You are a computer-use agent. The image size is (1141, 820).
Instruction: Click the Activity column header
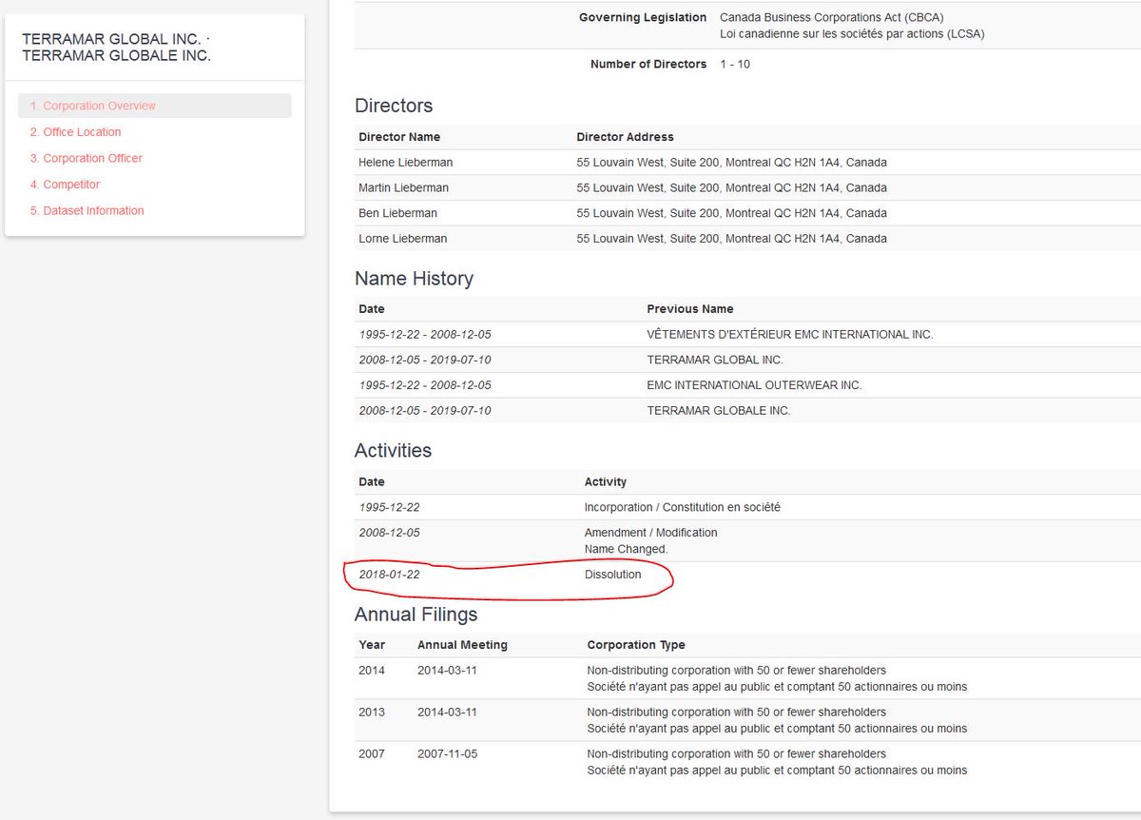point(606,482)
